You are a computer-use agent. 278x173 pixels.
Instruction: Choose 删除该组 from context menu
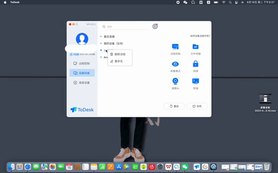coord(120,54)
